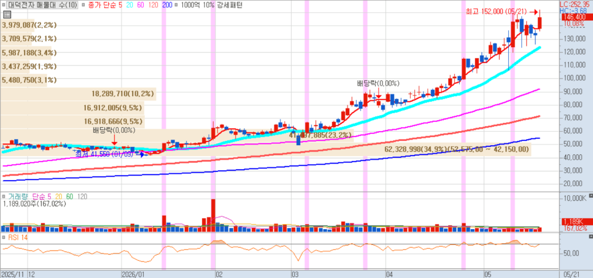Screen dimensions: 593x278
Task: Click the 04 month marker on time axis
Action: point(390,274)
